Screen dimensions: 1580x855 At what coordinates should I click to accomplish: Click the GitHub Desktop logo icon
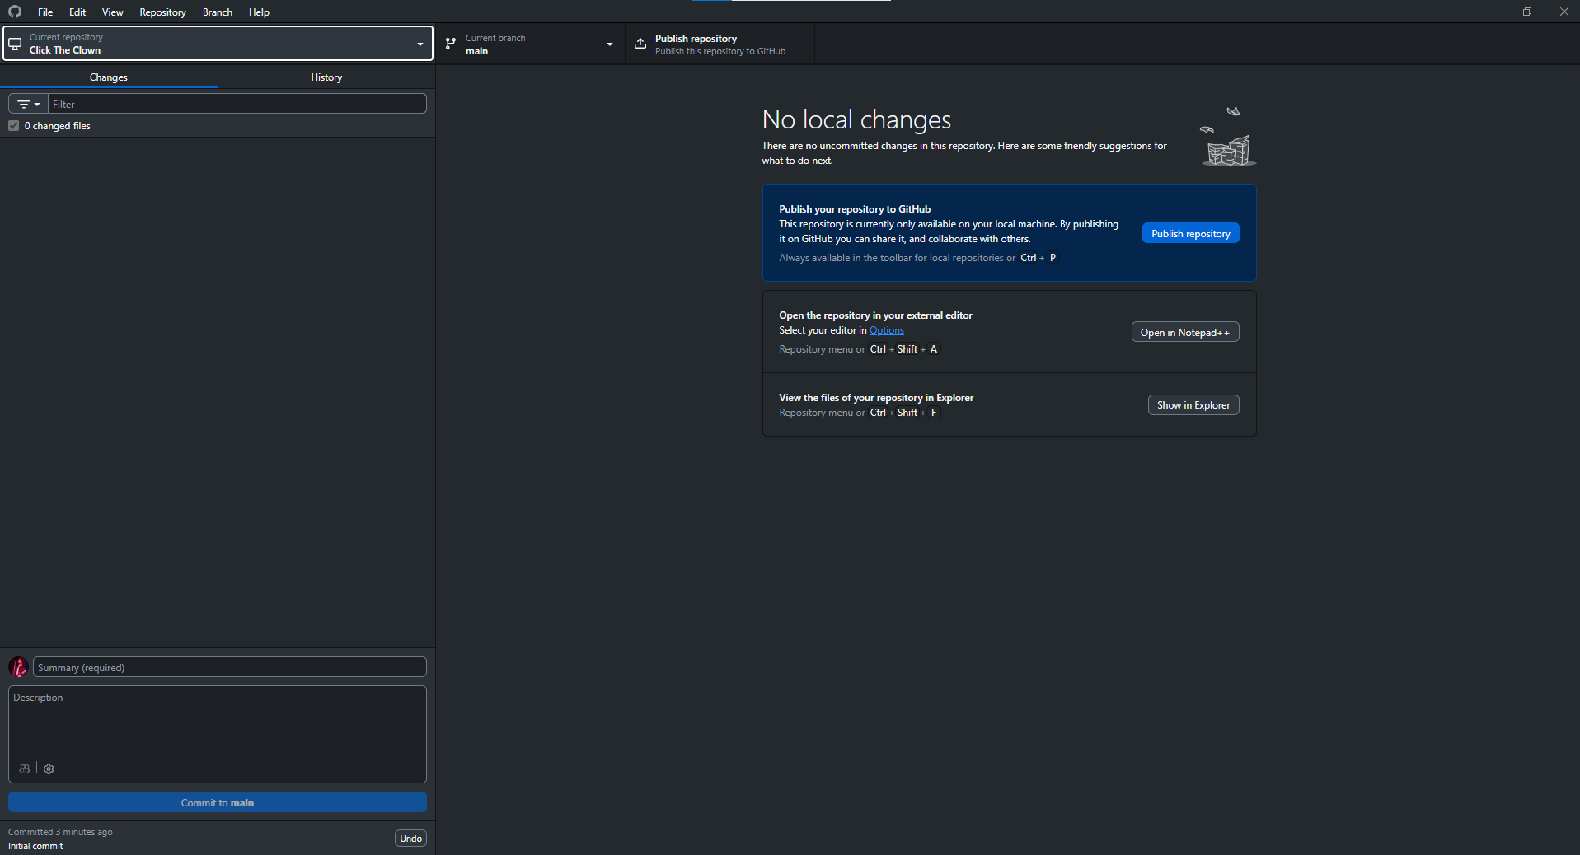pos(15,12)
